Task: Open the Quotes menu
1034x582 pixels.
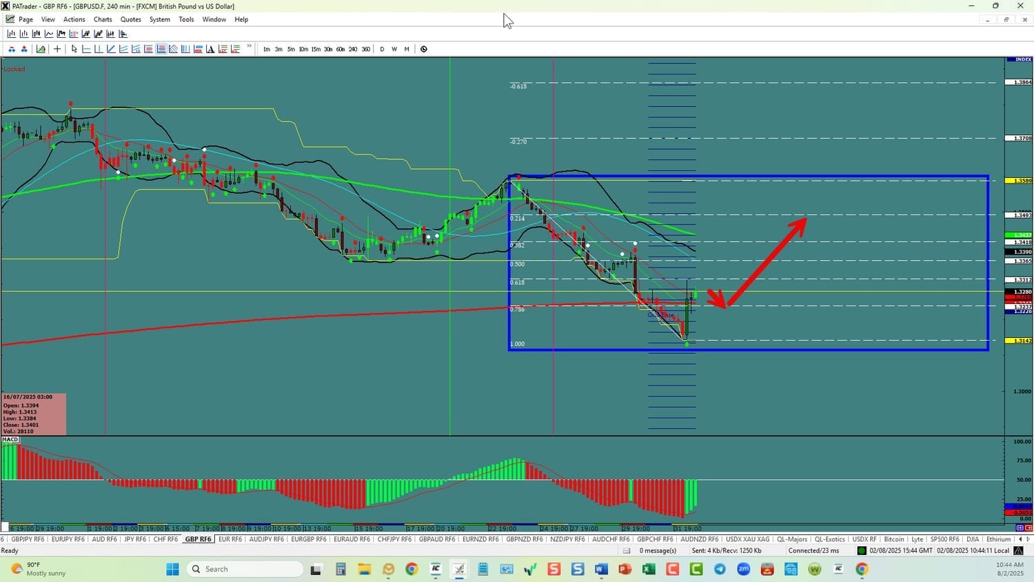Action: point(130,19)
